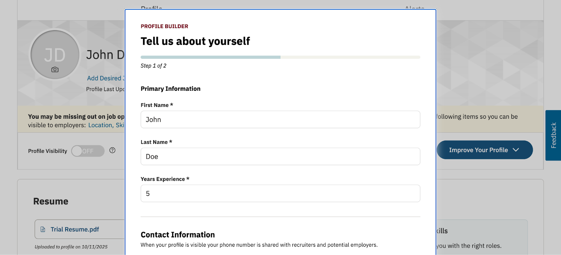561x255 pixels.
Task: Toggle the Profile Visibility switch
Action: (88, 151)
